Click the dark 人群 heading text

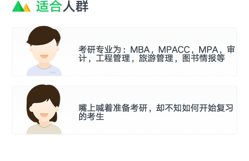click(x=75, y=6)
